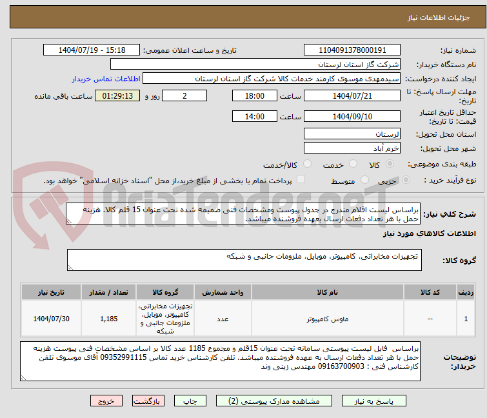This screenshot has height=418, width=487.
Task: Click the 'خروج' exit button
Action: [106, 401]
